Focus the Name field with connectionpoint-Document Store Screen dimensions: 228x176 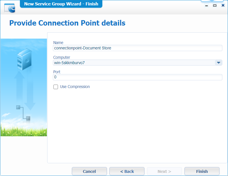[137, 48]
